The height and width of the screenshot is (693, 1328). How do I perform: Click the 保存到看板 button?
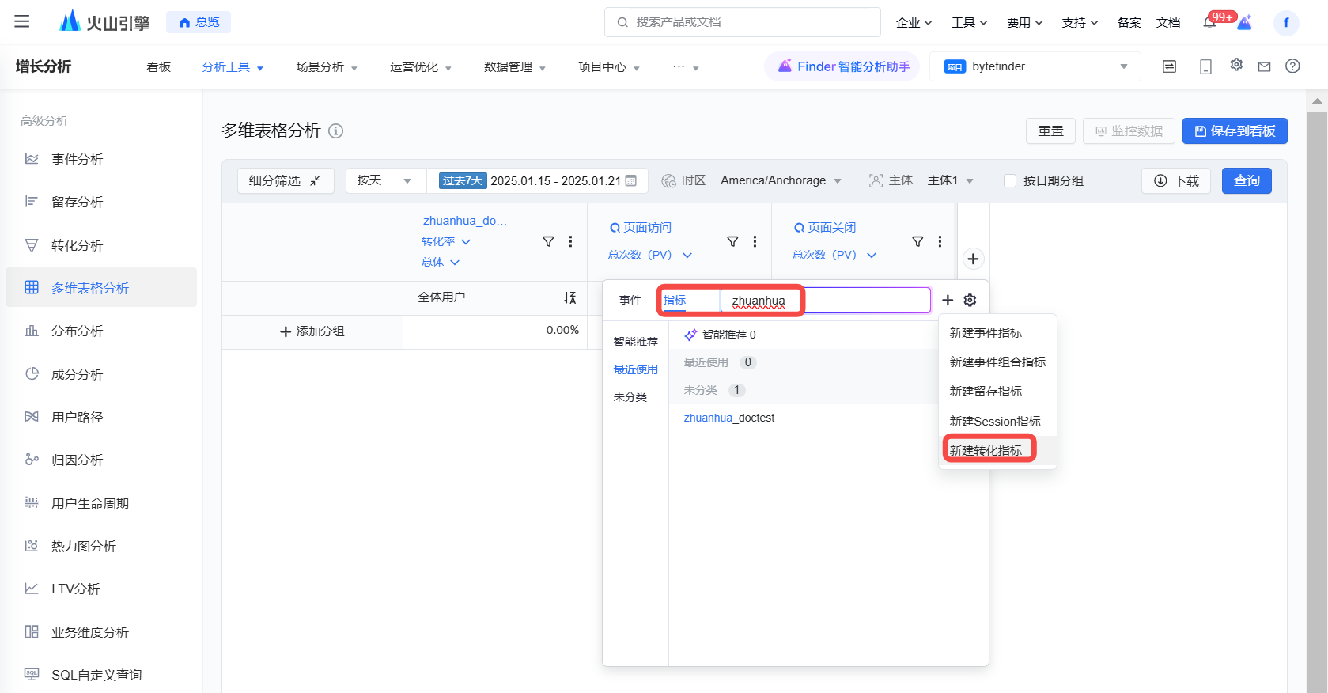click(1235, 131)
